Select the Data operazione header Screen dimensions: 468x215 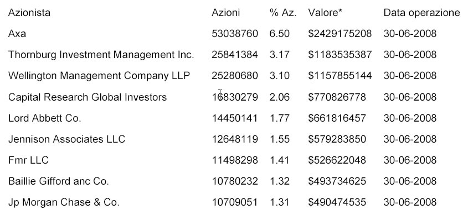[421, 13]
